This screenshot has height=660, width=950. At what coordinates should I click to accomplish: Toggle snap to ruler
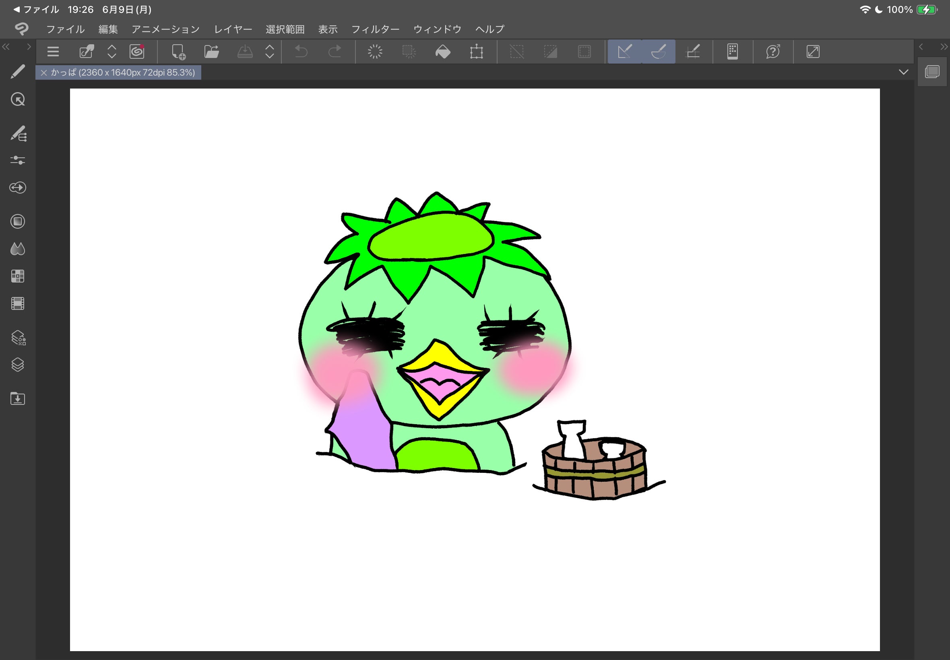coord(624,52)
